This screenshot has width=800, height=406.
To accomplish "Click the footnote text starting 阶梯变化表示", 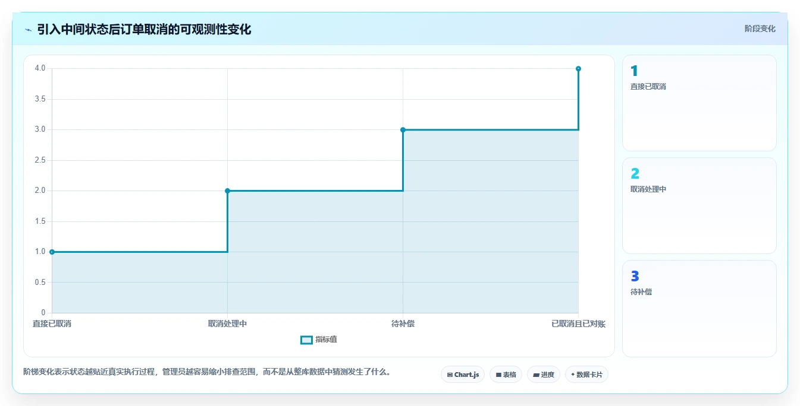I will (x=207, y=372).
